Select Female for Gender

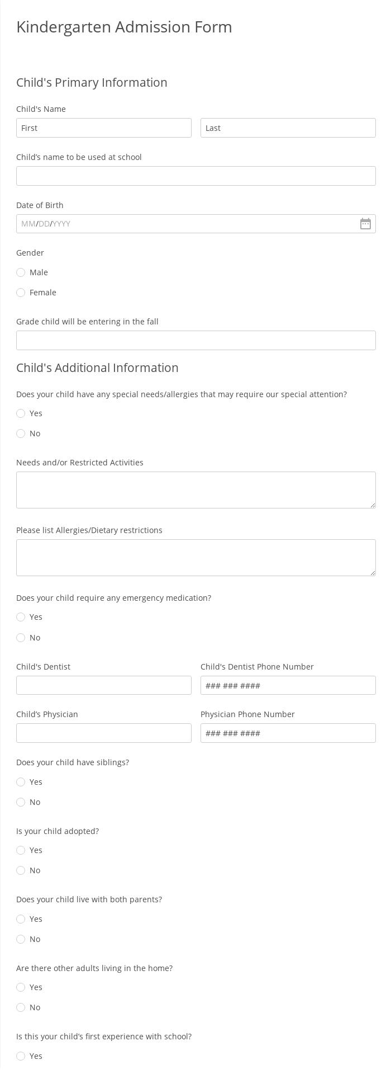21,293
